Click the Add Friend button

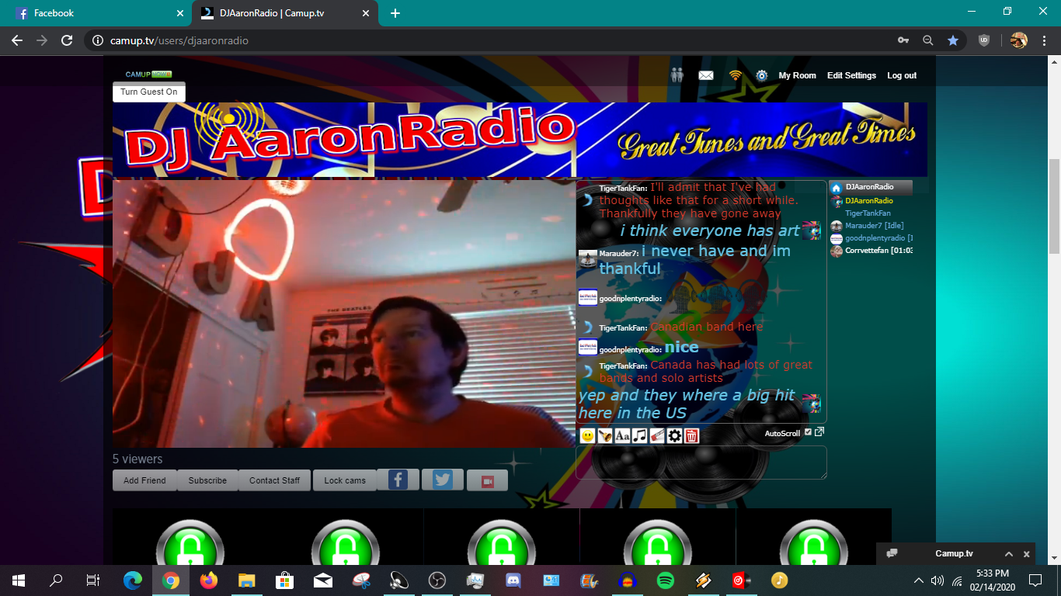(144, 480)
